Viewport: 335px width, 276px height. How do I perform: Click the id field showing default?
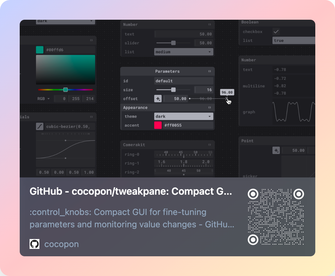(x=184, y=81)
